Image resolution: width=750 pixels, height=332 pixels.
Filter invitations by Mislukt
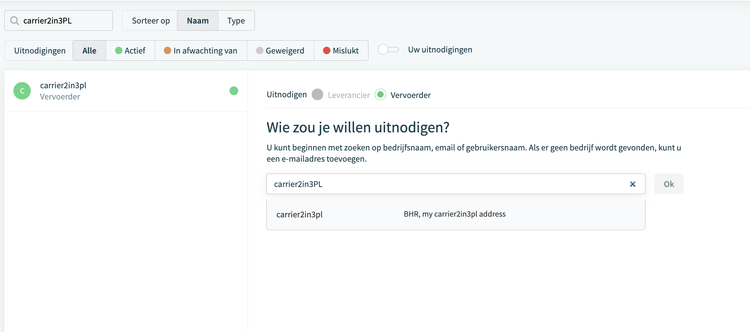click(341, 51)
